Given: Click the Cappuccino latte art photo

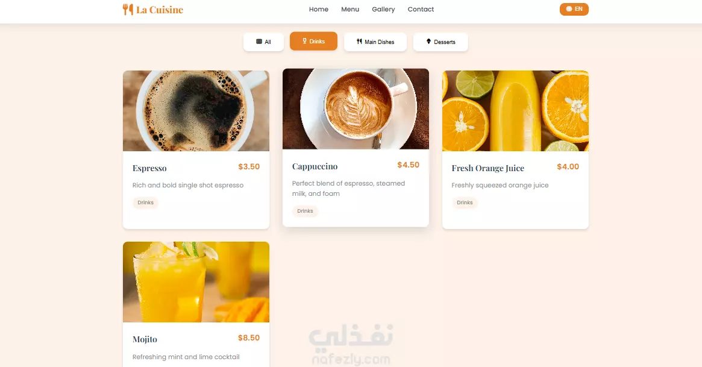Looking at the screenshot, I should pyautogui.click(x=356, y=108).
